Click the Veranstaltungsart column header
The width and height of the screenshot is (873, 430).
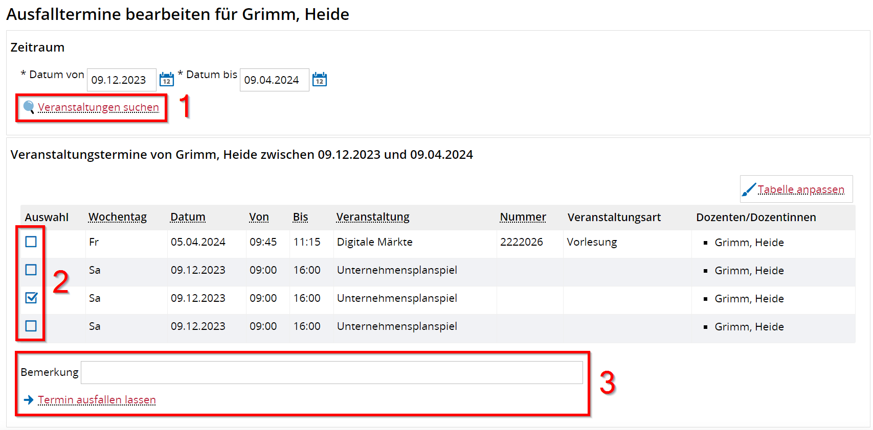pos(614,218)
